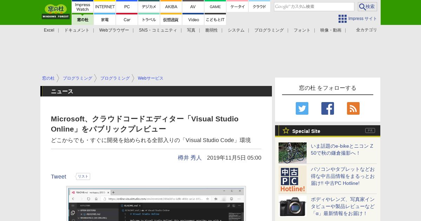Click the 窓の杜 breadcrumb link
This screenshot has height=221, width=421.
click(x=48, y=78)
